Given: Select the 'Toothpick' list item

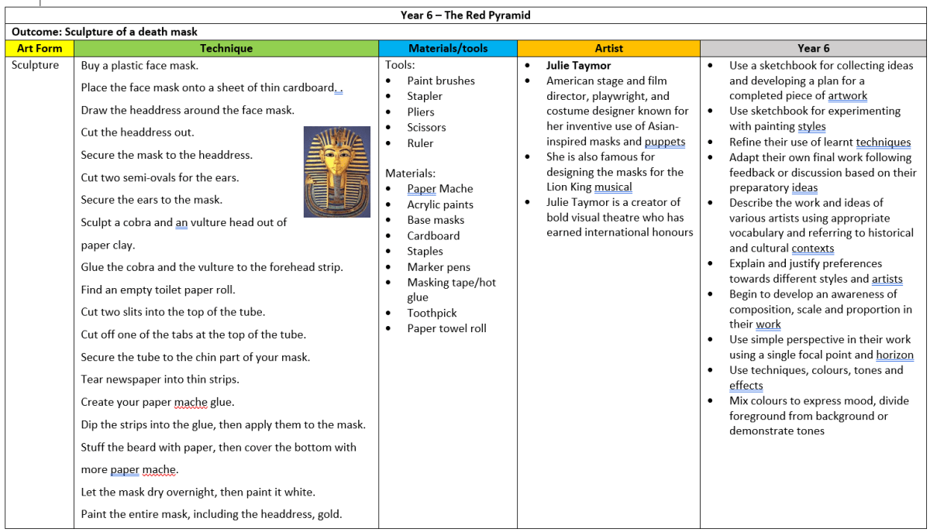Looking at the screenshot, I should (432, 313).
